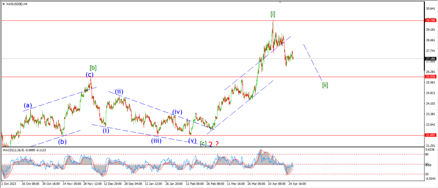Click the XAGUSD(€),H4 chart title
Image resolution: width=438 pixels, height=188 pixels.
coord(17,3)
